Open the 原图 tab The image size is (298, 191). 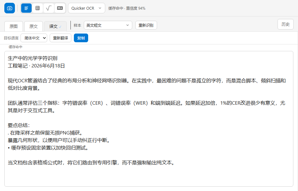pyautogui.click(x=13, y=26)
